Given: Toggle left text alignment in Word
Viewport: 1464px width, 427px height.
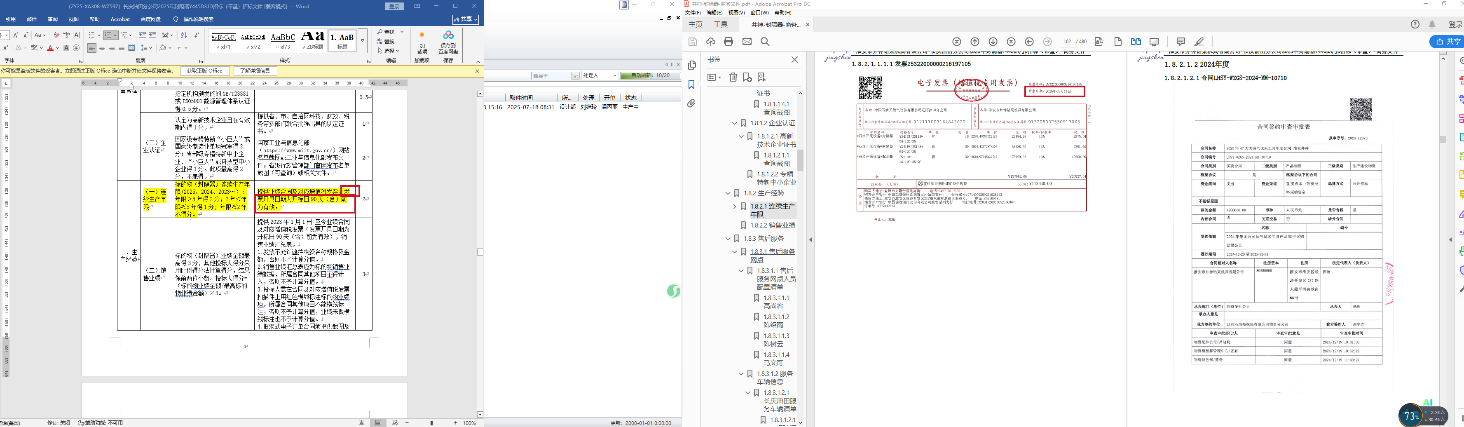Looking at the screenshot, I should (x=91, y=48).
